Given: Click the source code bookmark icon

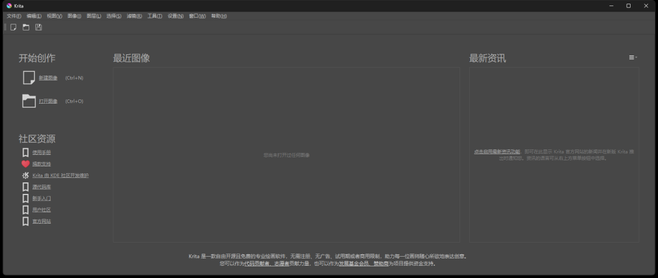Looking at the screenshot, I should (26, 187).
